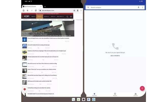The width and height of the screenshot is (163, 102).
Task: Tap the contacts search magnifier icon
Action: click(x=88, y=7)
